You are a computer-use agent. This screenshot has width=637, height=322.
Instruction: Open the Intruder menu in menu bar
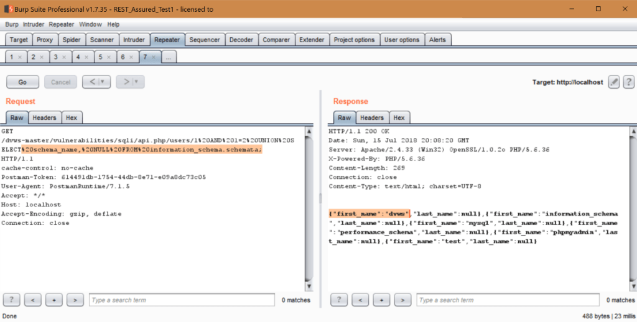(x=34, y=24)
